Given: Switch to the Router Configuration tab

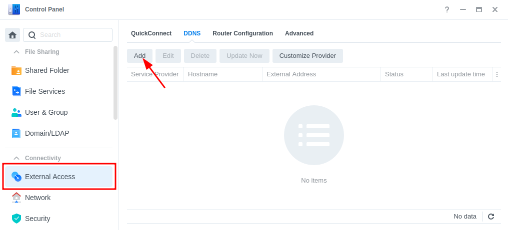Looking at the screenshot, I should (242, 33).
